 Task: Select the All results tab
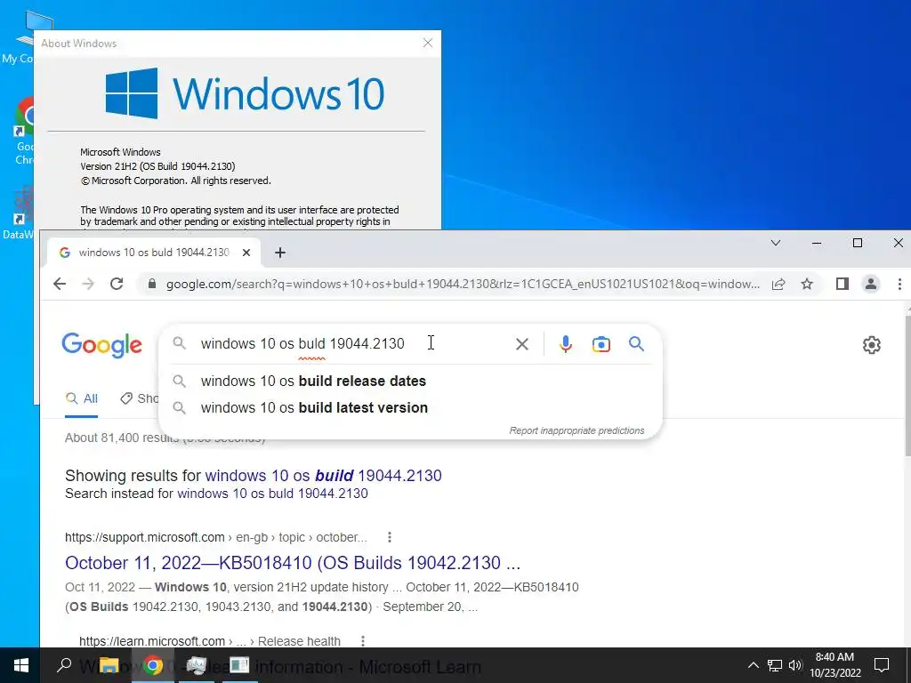[82, 398]
